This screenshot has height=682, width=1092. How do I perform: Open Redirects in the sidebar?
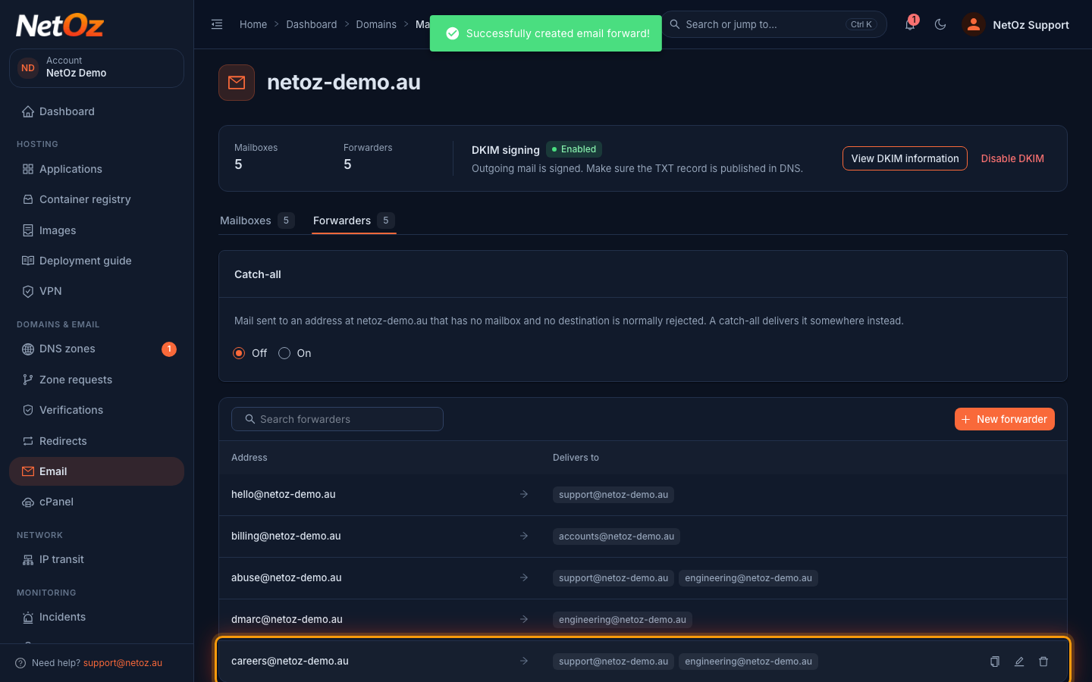(96, 441)
